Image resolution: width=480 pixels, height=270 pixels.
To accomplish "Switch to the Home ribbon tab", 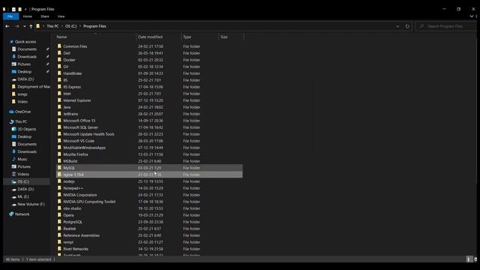I will 28,16.
